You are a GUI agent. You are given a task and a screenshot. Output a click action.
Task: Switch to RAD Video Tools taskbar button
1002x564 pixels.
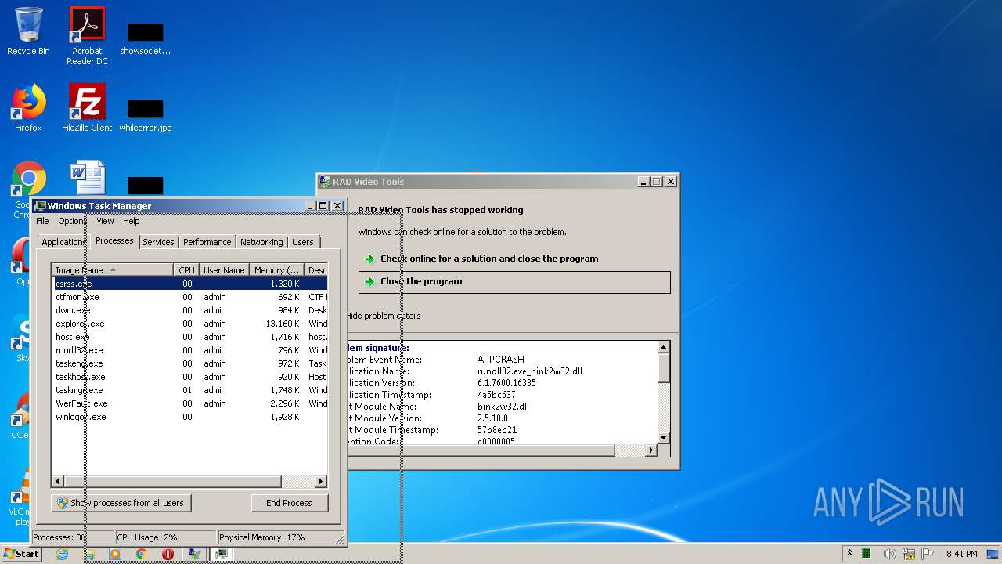tap(194, 554)
